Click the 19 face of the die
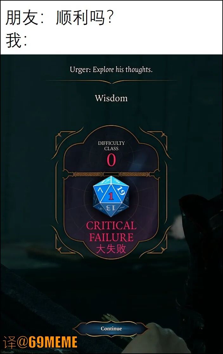The width and height of the screenshot is (223, 354). [x=121, y=190]
